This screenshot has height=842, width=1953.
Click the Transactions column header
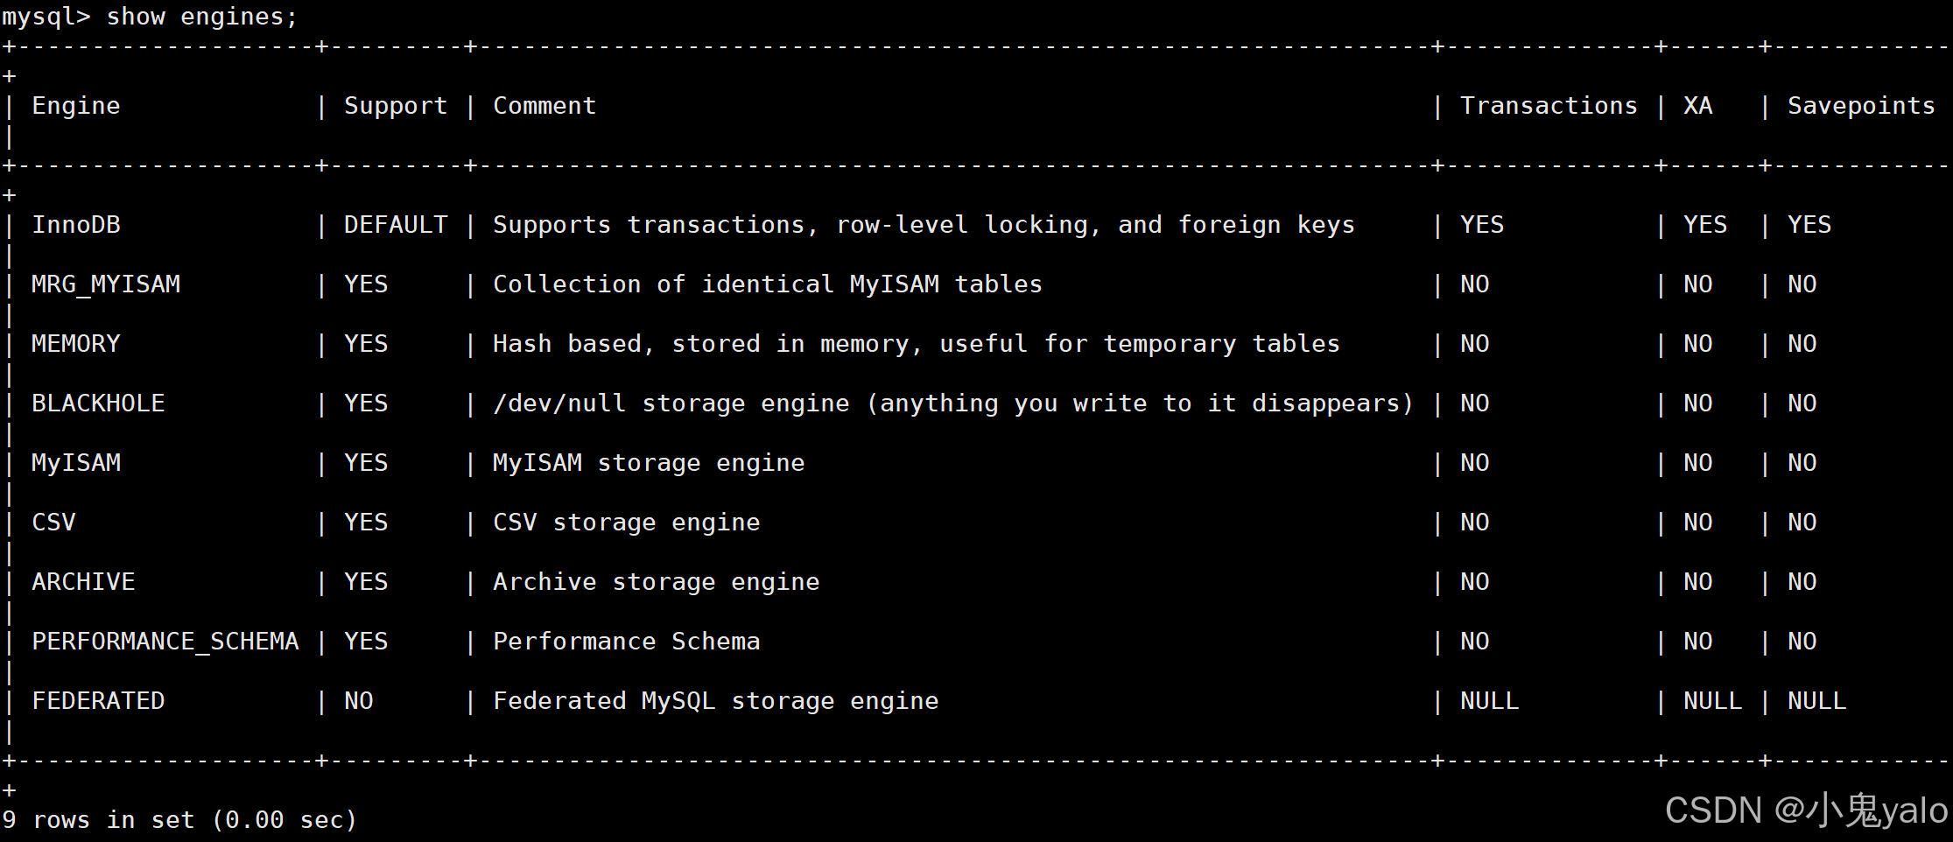[x=1548, y=106]
